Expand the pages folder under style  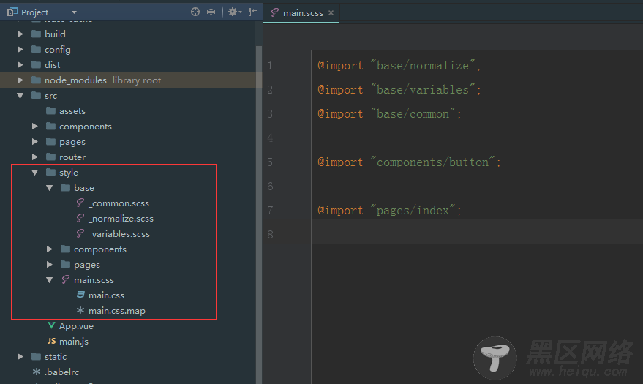[x=50, y=265]
